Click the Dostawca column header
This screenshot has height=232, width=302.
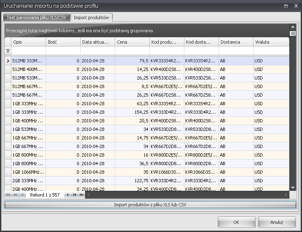coord(236,42)
